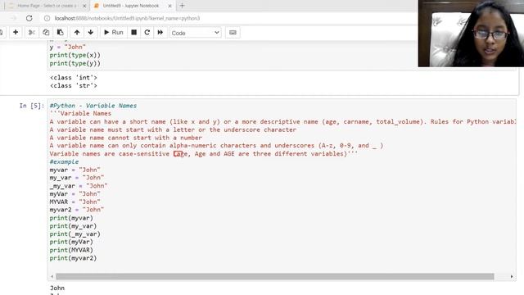Image resolution: width=524 pixels, height=295 pixels.
Task: Click the '#Python - Variable Names' comment line
Action: click(x=93, y=106)
